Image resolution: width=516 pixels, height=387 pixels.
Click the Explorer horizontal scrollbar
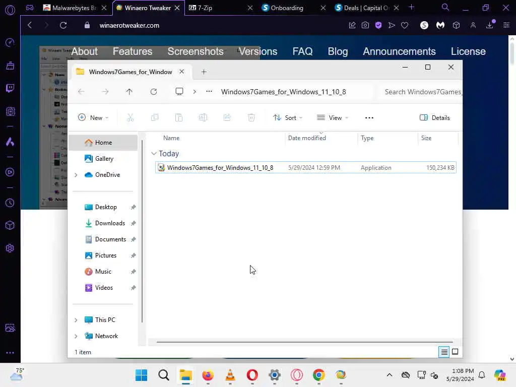[x=305, y=342]
